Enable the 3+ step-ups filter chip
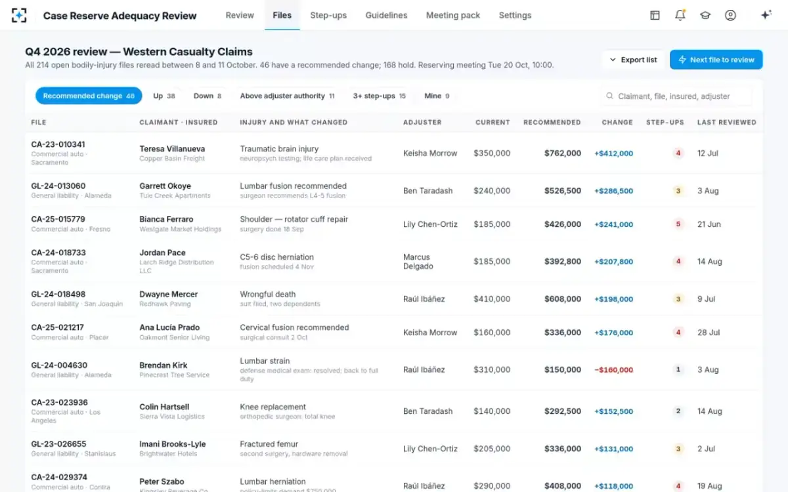Viewport: 788px width, 492px height. [380, 96]
